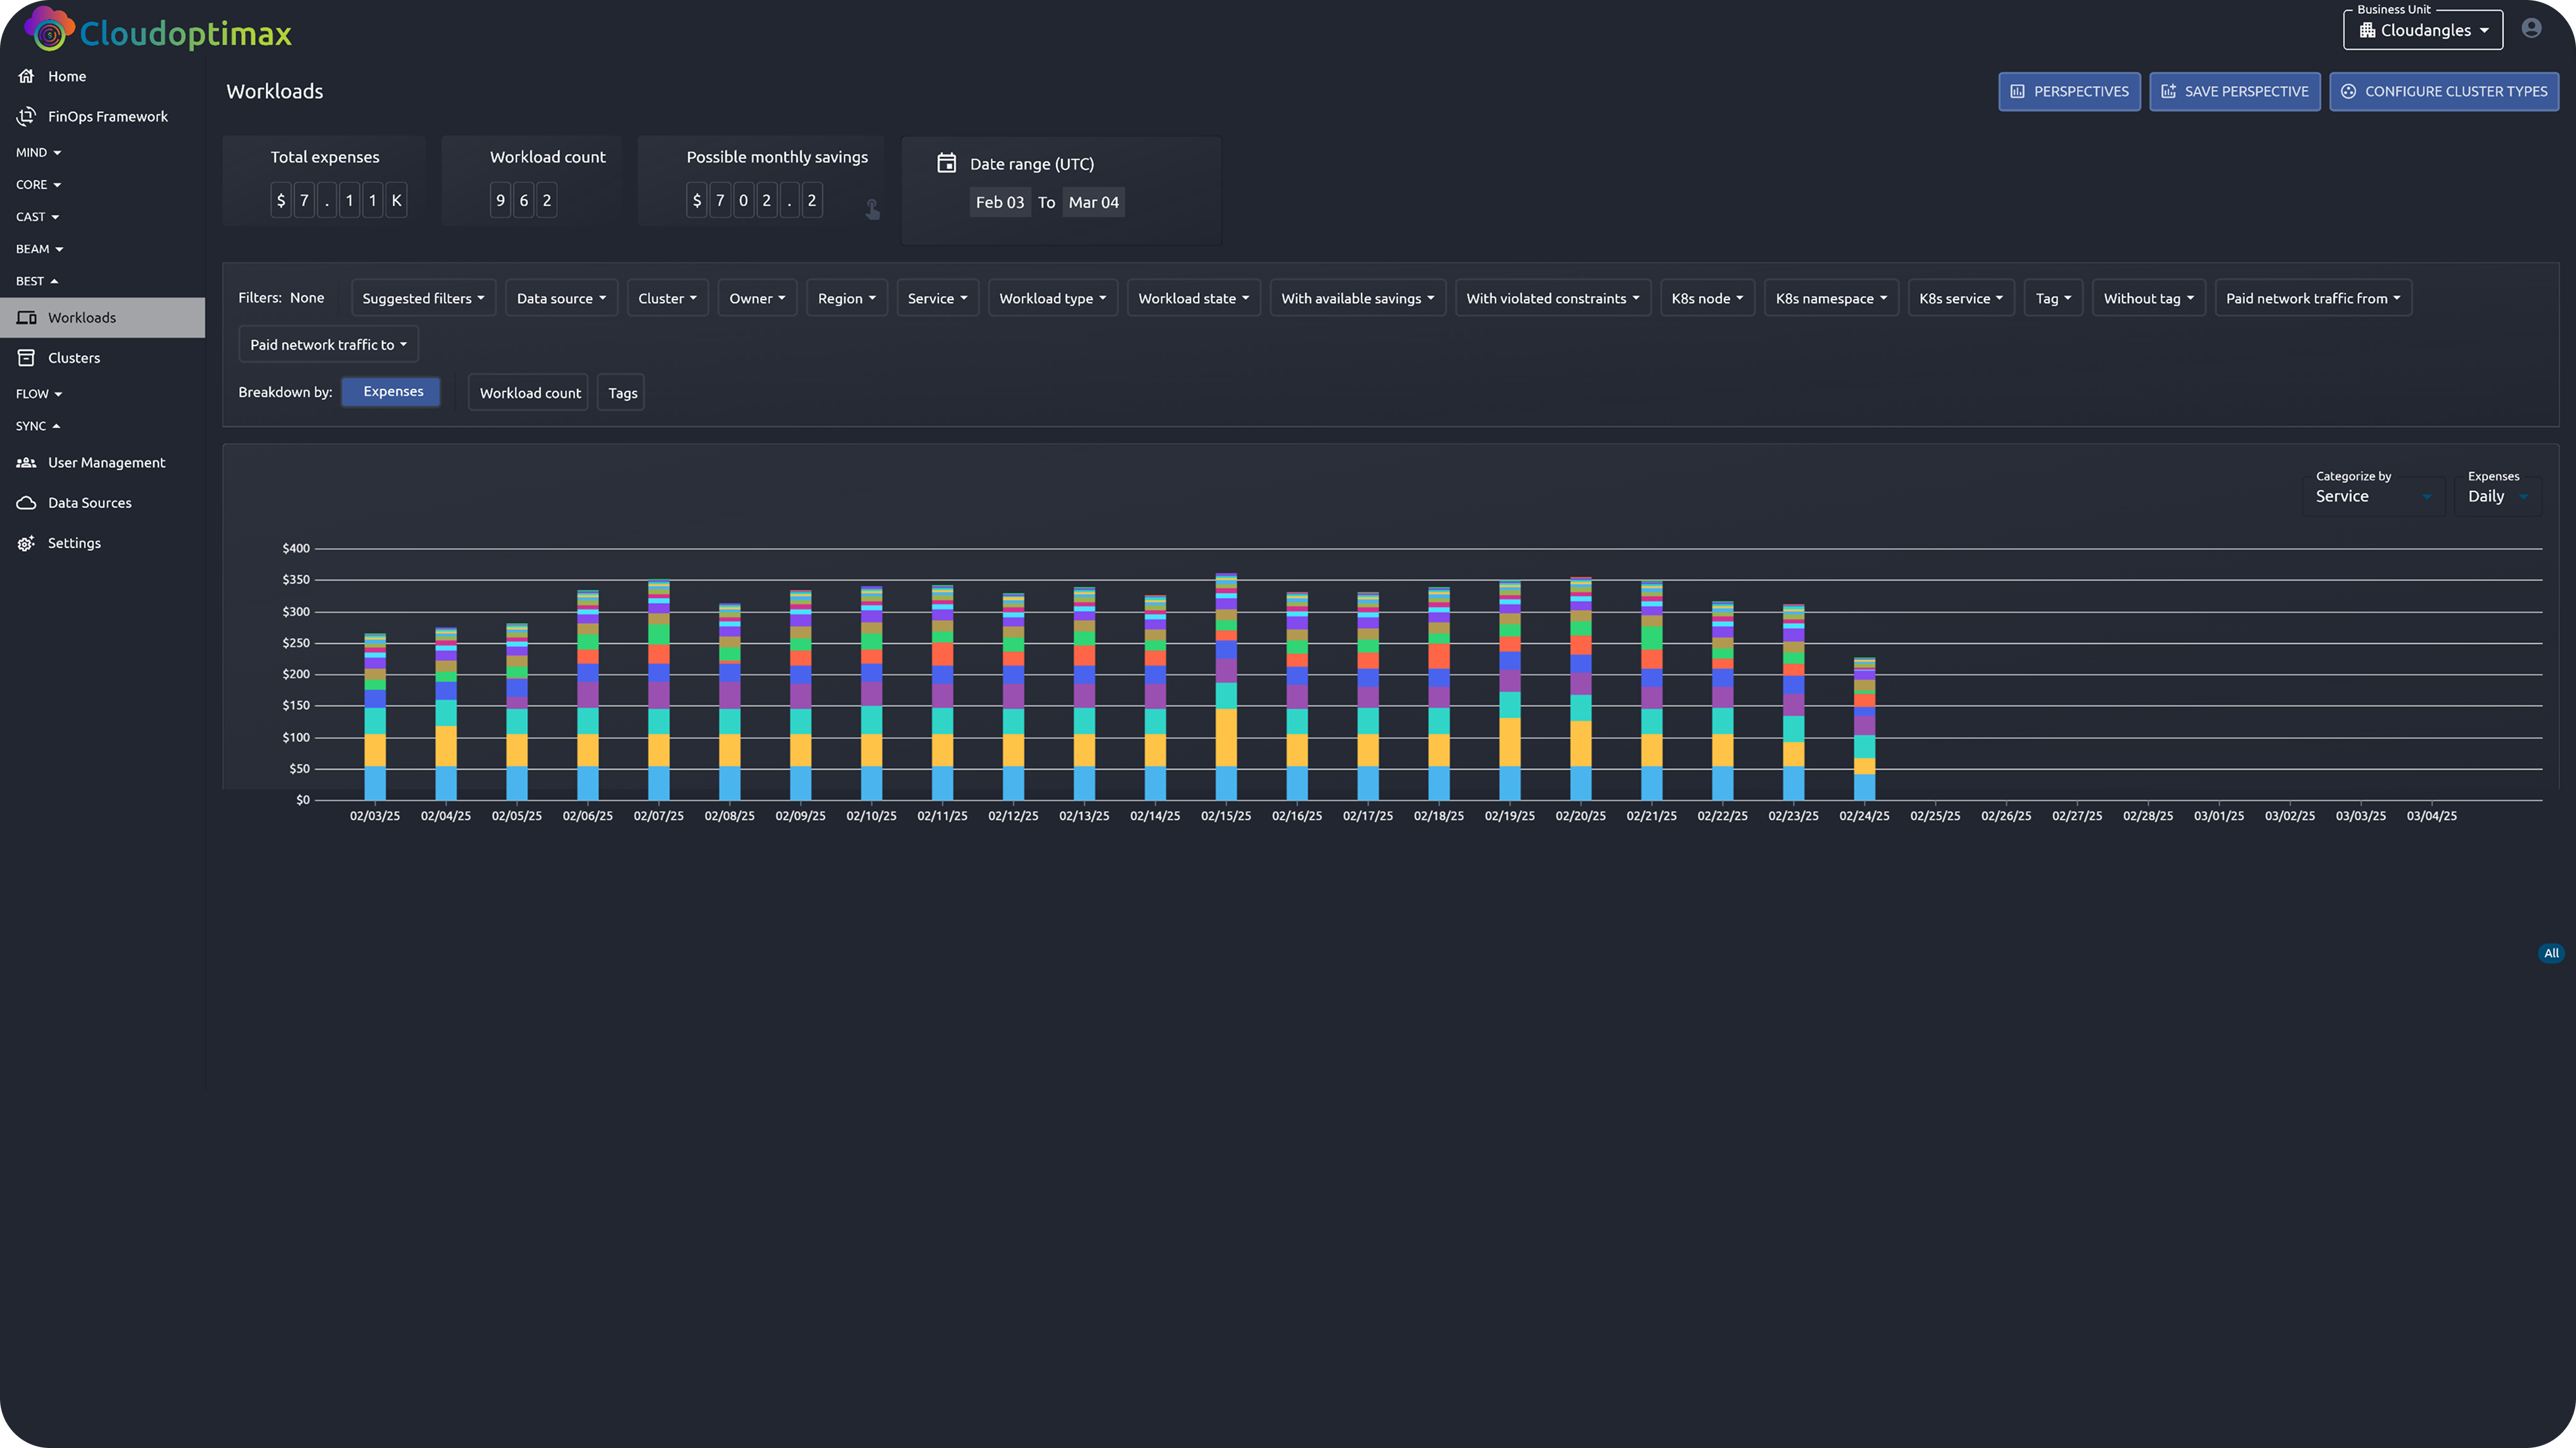Open the K8s node filter dropdown
This screenshot has width=2576, height=1448.
[x=1707, y=298]
